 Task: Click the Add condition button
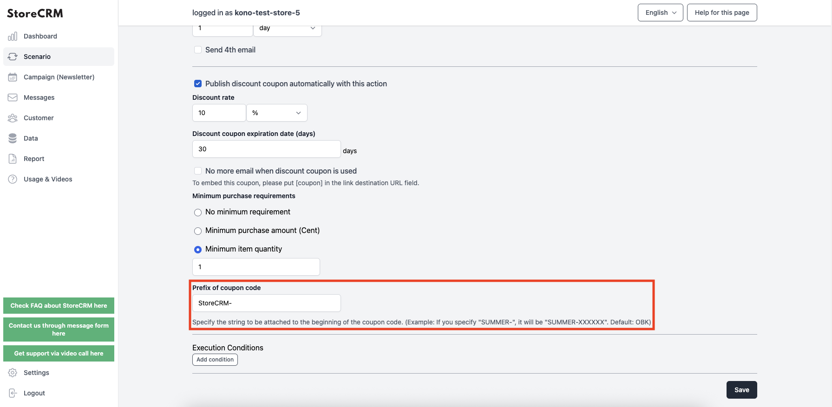click(x=215, y=360)
